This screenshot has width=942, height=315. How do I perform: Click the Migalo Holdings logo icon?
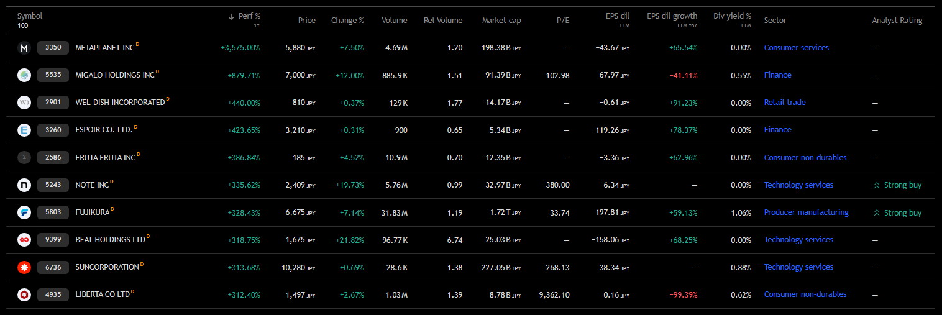tap(24, 75)
